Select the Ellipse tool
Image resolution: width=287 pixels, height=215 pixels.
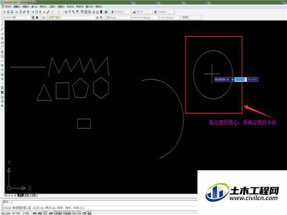(x=2, y=65)
